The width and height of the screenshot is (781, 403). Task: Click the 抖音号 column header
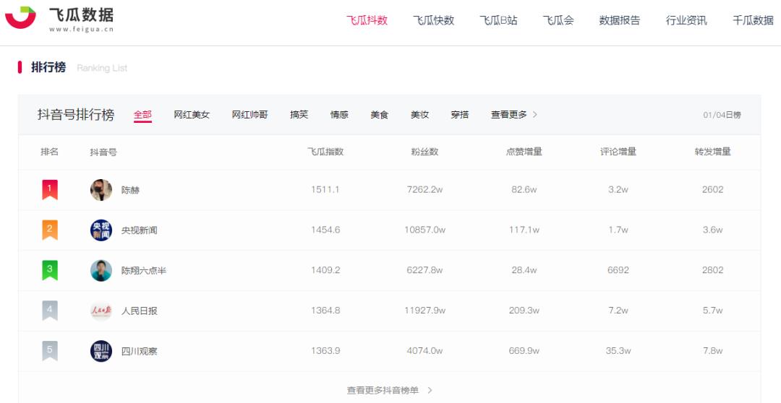pyautogui.click(x=103, y=152)
